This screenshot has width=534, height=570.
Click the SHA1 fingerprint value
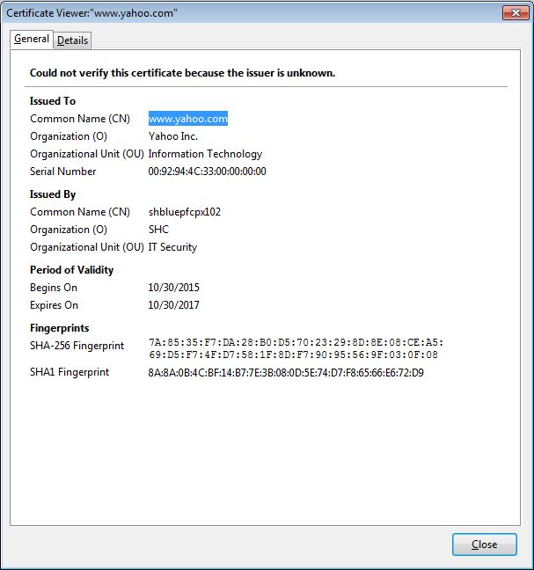286,373
